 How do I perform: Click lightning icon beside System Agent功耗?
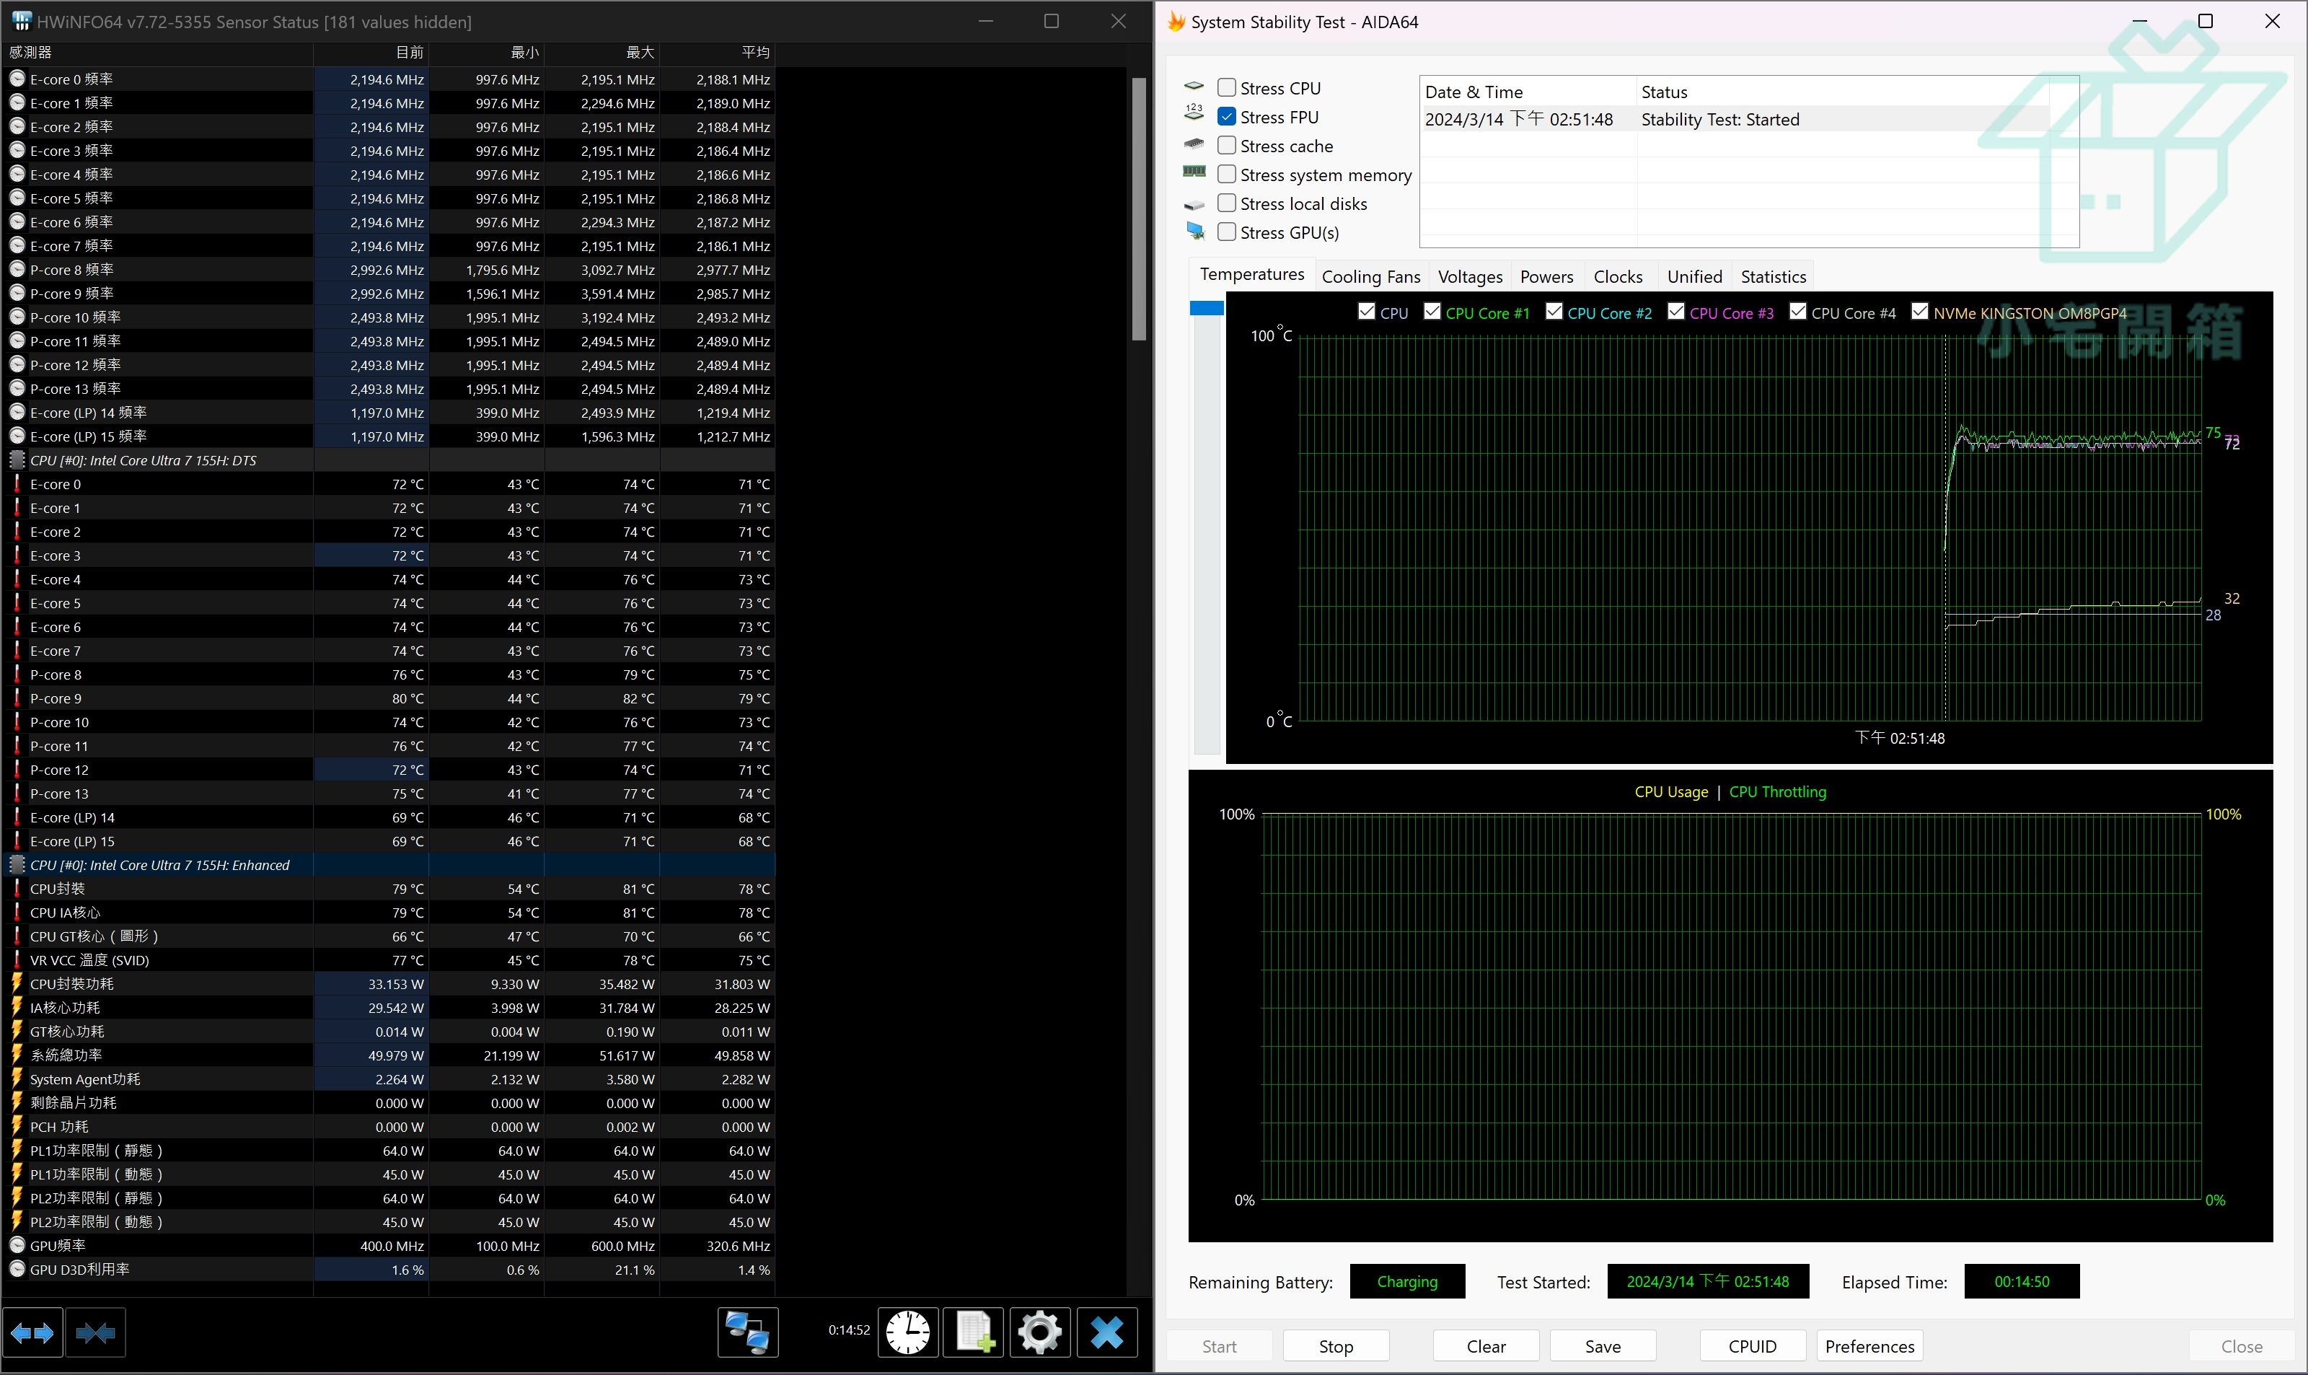pos(17,1079)
